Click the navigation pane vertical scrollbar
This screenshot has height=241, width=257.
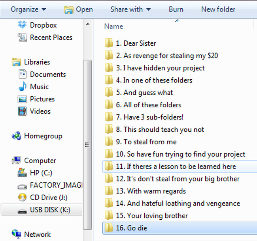pos(87,144)
